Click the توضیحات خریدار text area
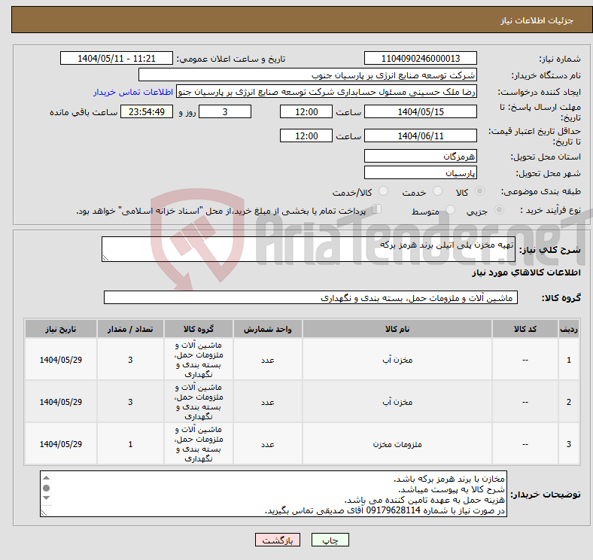Image resolution: width=593 pixels, height=560 pixels. [x=273, y=494]
